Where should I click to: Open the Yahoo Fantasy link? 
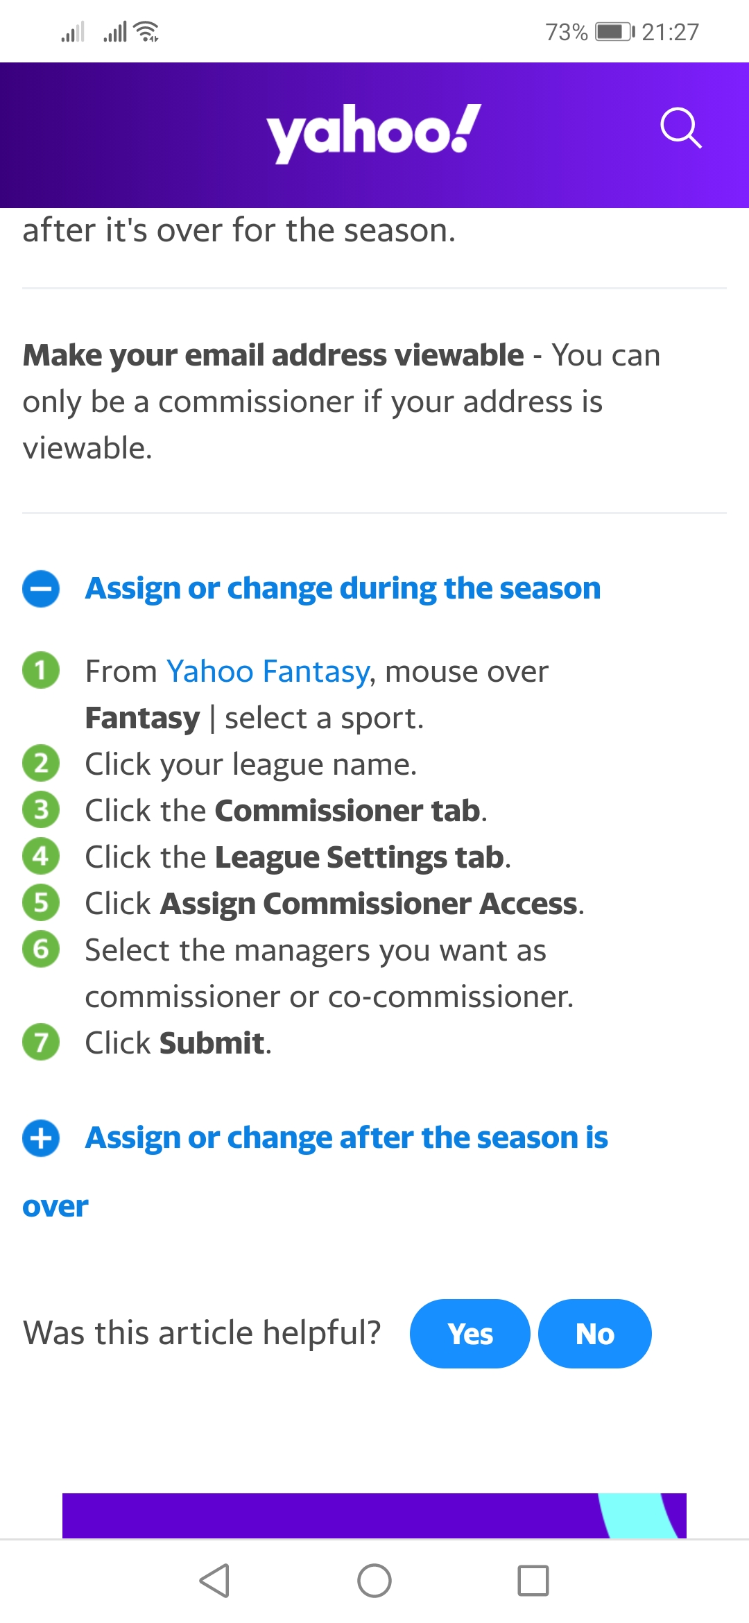267,671
